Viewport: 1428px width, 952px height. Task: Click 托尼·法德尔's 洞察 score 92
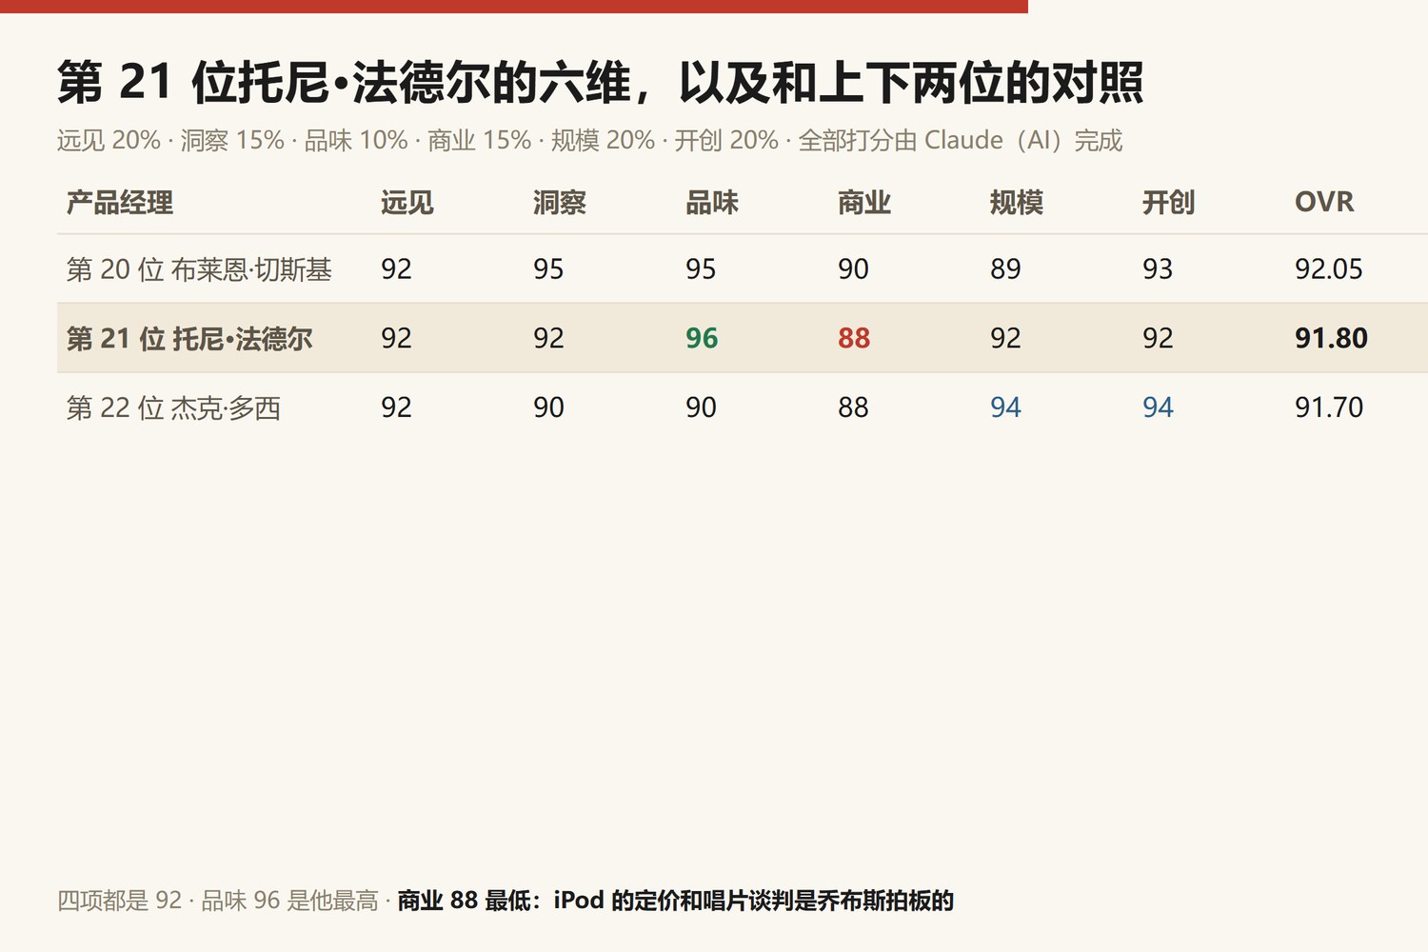548,338
